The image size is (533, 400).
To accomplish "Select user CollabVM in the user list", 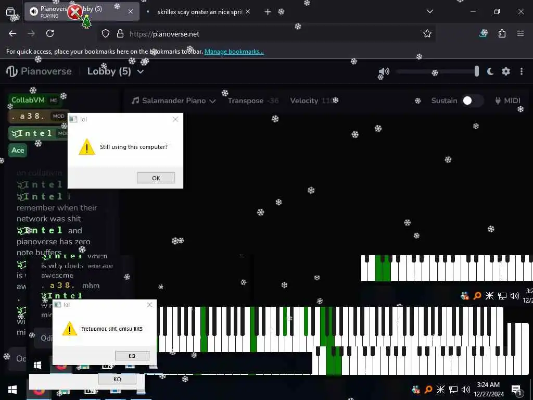I will [34, 100].
